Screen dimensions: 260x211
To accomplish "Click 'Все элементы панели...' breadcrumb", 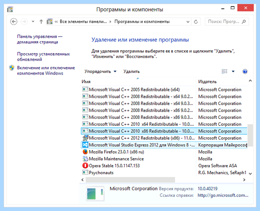I will pos(83,22).
